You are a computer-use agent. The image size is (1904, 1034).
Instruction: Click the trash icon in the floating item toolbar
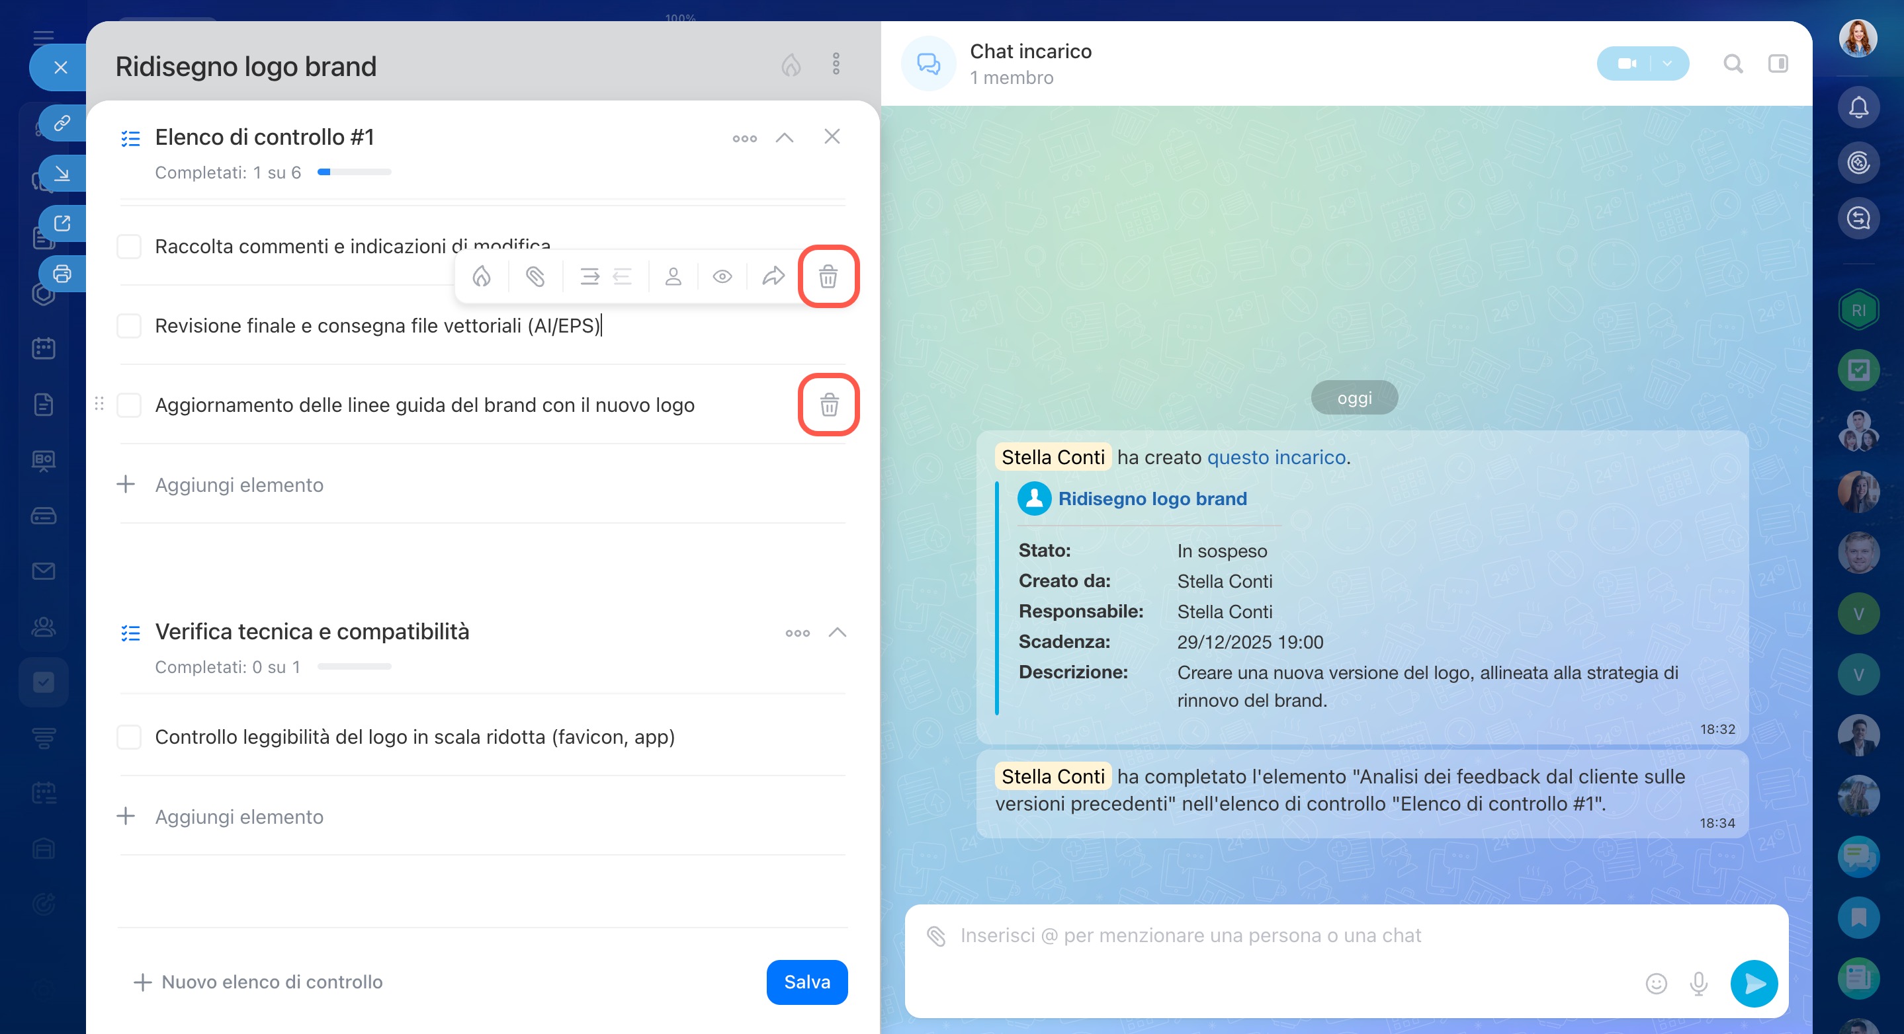coord(828,277)
